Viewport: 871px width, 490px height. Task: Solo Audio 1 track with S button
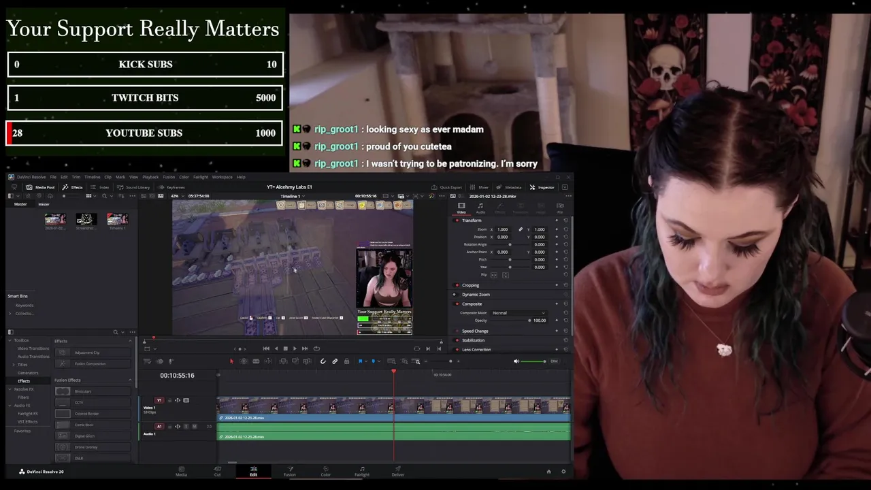(186, 427)
